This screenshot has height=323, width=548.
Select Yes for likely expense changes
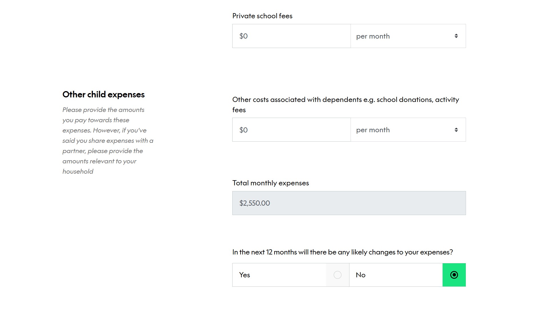click(291, 275)
